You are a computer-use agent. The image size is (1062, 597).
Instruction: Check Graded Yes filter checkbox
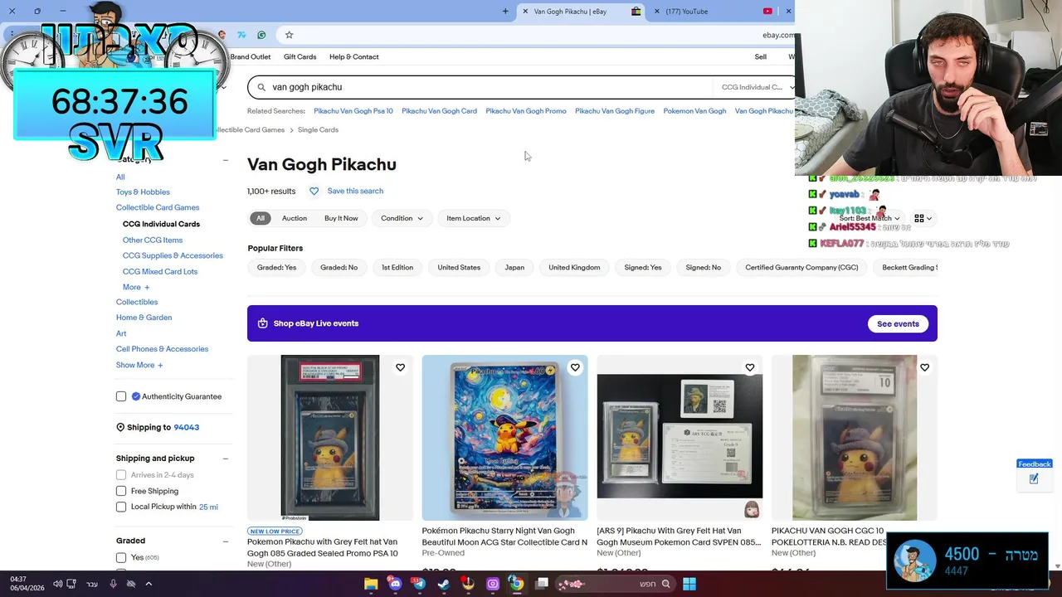(x=121, y=557)
